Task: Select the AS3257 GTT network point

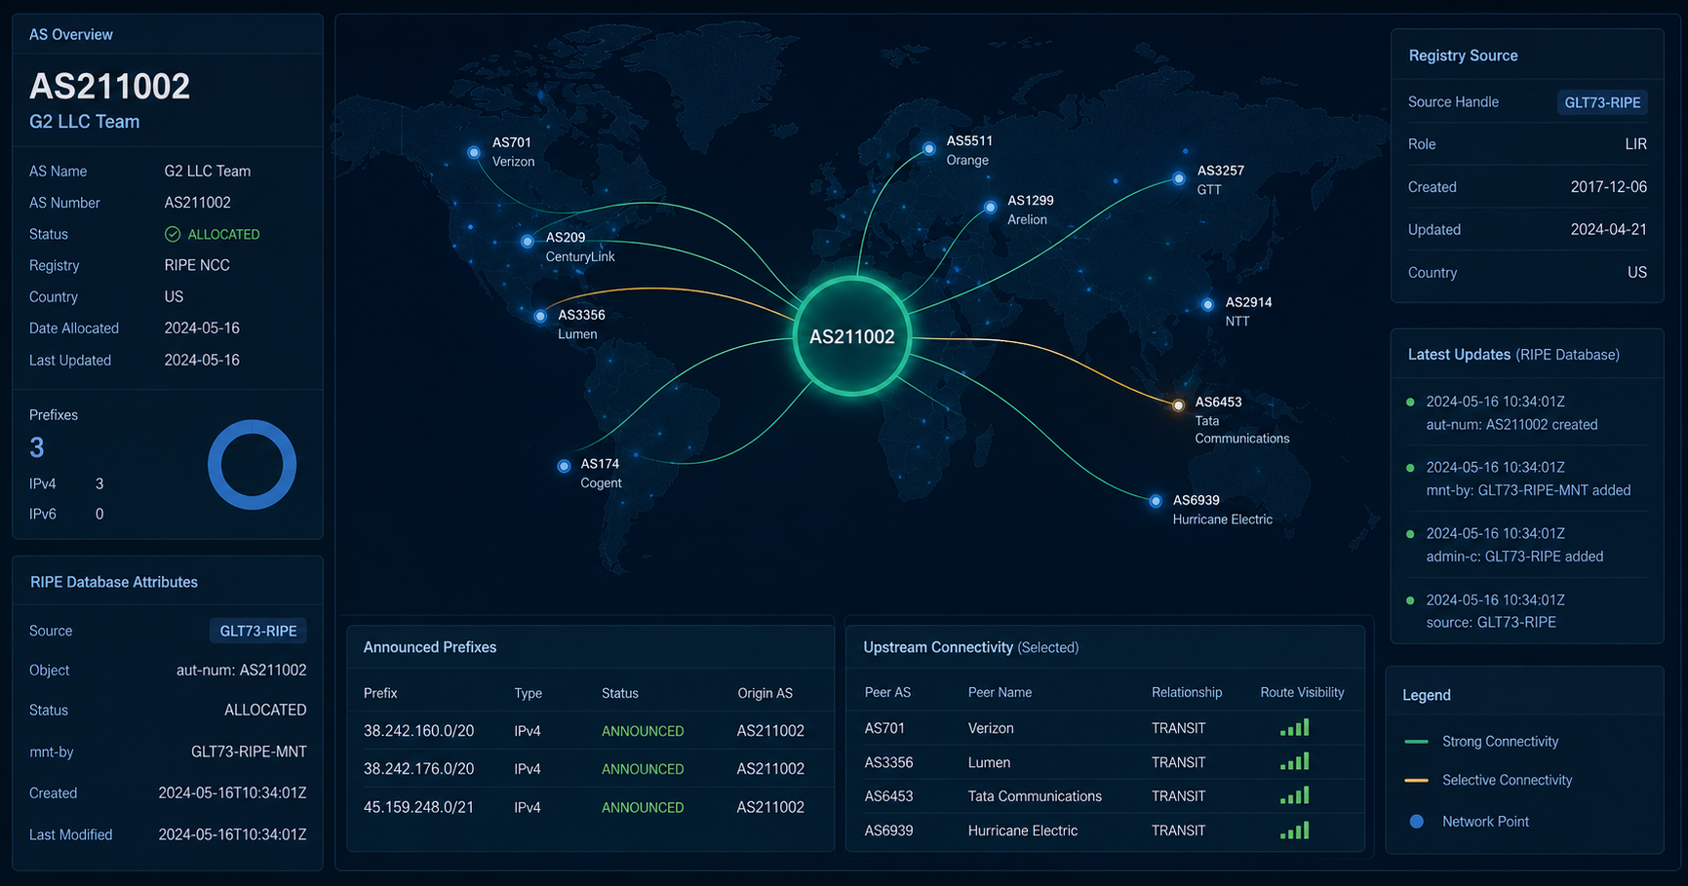Action: (x=1179, y=178)
